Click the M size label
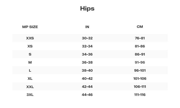 pyautogui.click(x=30, y=62)
